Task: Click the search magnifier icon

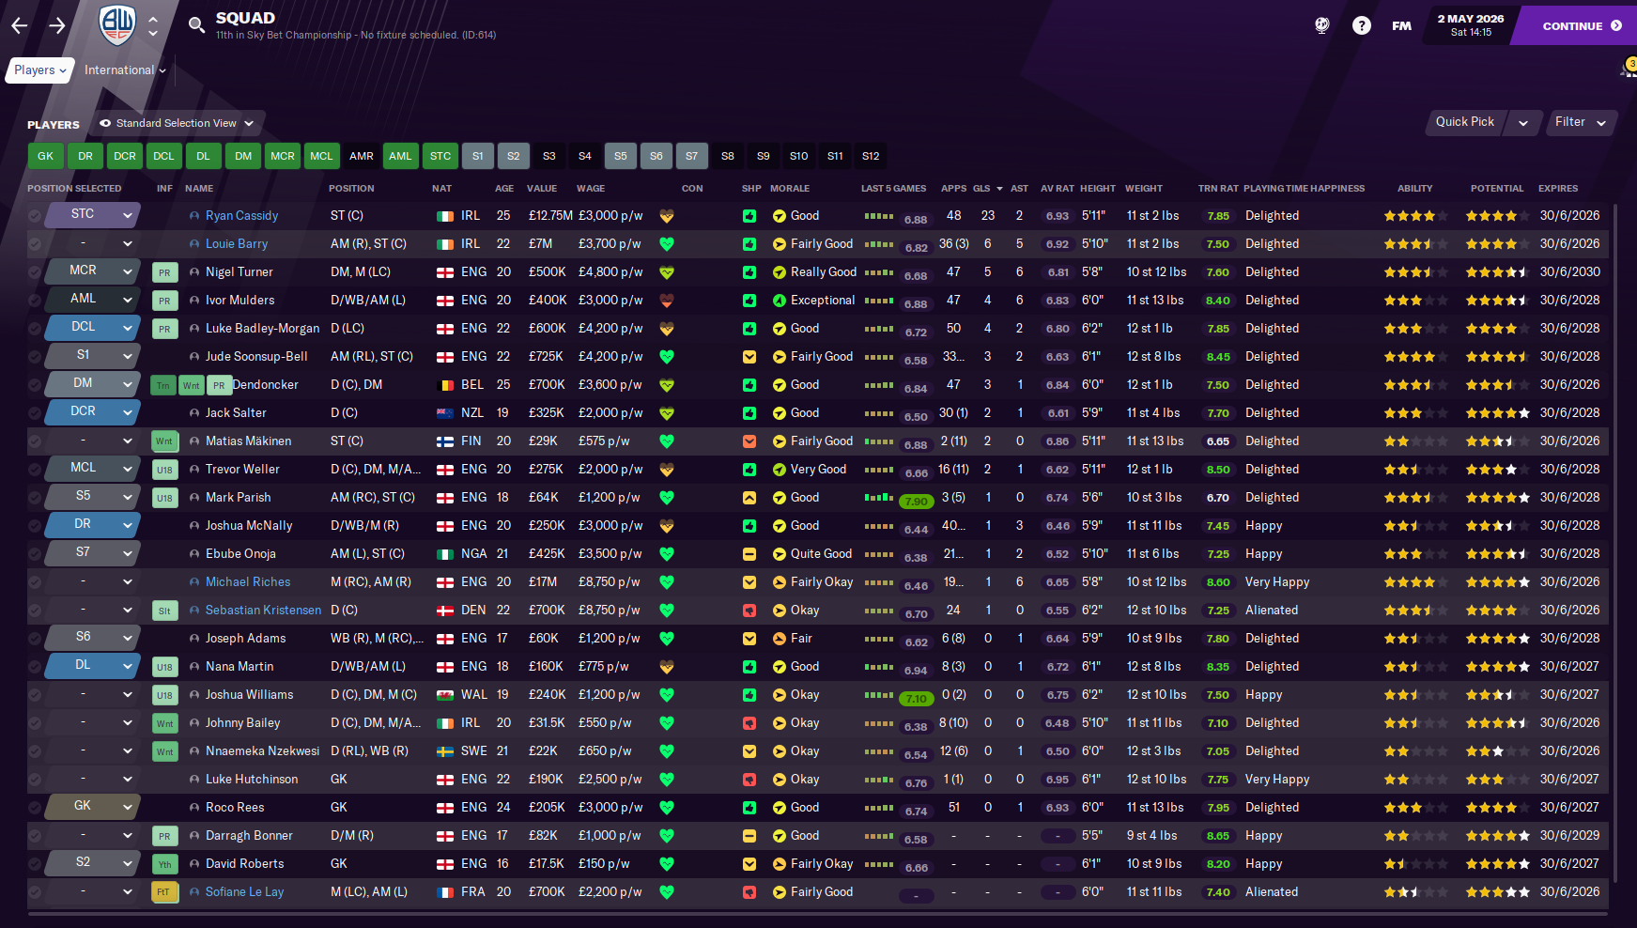Action: click(196, 25)
